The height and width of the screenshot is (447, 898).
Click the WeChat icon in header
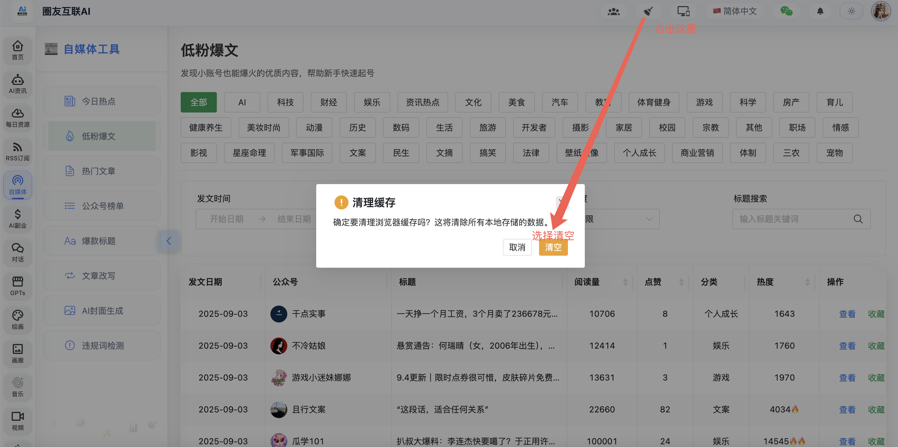point(786,11)
